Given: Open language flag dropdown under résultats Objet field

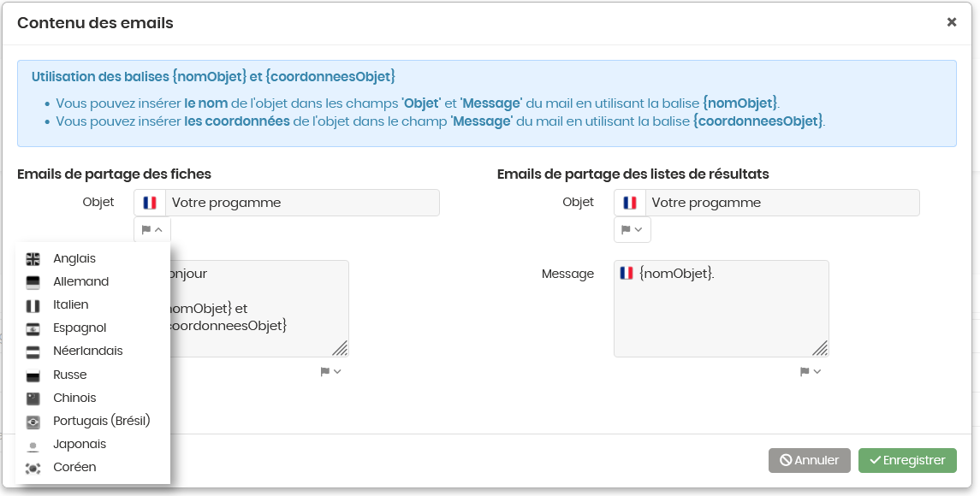Looking at the screenshot, I should click(x=632, y=230).
